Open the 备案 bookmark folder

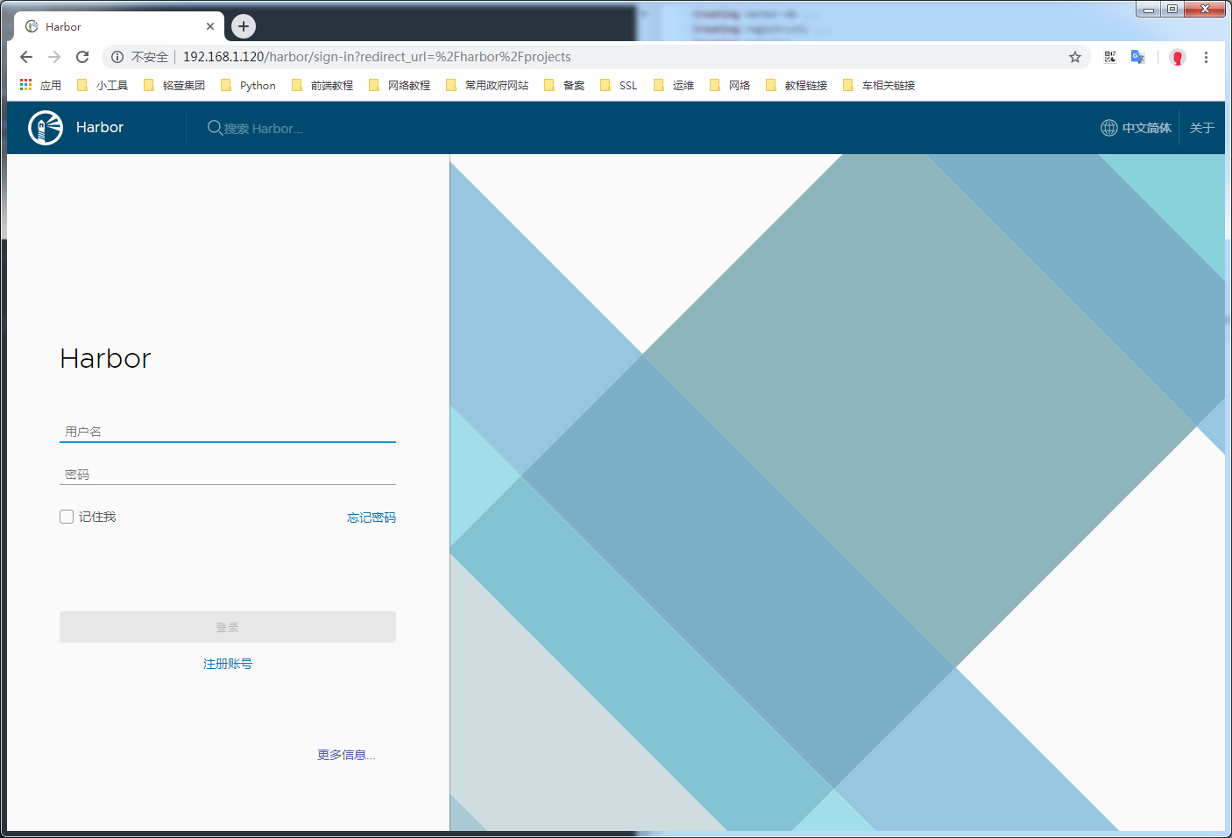point(564,85)
